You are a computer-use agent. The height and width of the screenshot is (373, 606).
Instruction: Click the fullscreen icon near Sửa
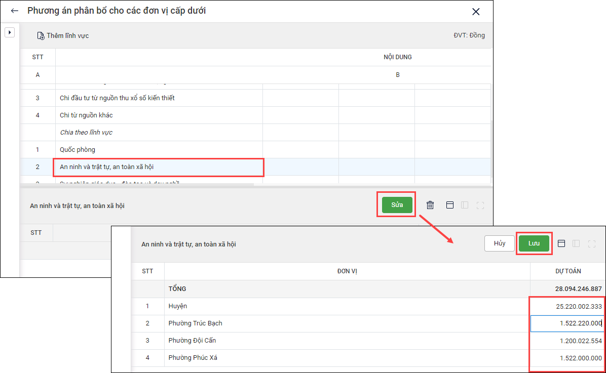(x=480, y=205)
